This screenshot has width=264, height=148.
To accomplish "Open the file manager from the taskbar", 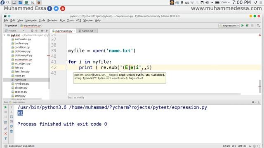I will (20, 2).
